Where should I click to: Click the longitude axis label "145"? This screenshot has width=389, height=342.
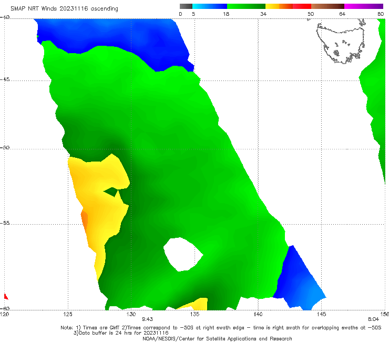tap(322, 314)
